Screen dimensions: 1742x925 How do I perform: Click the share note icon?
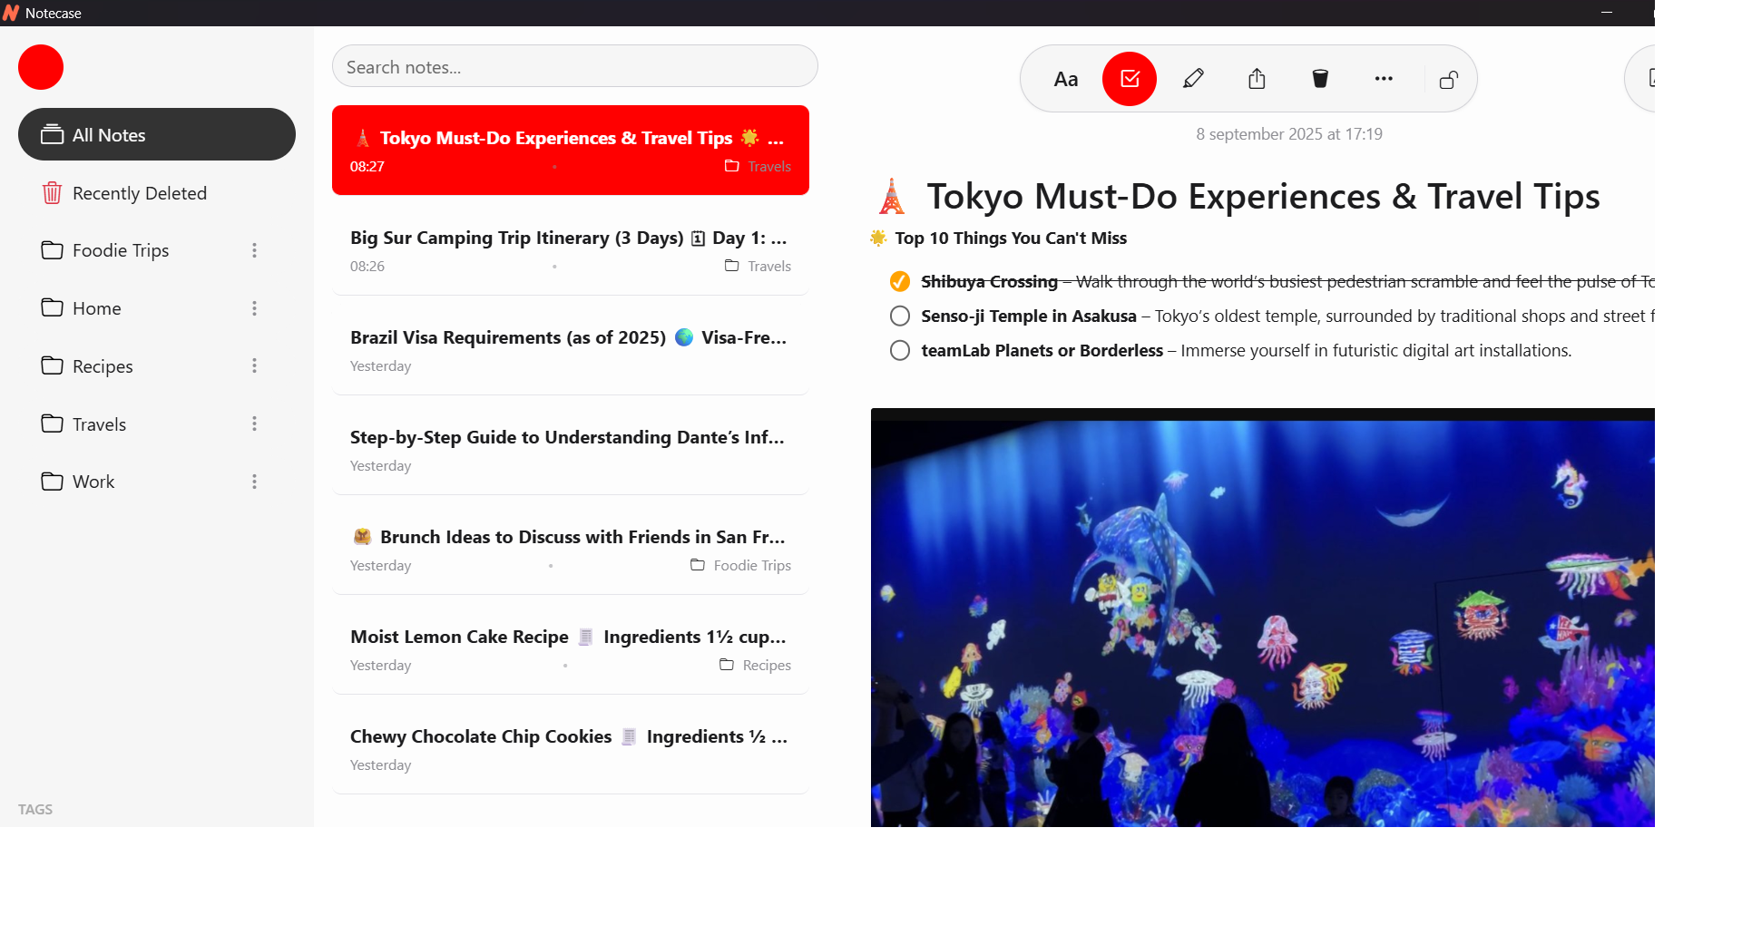(1257, 79)
